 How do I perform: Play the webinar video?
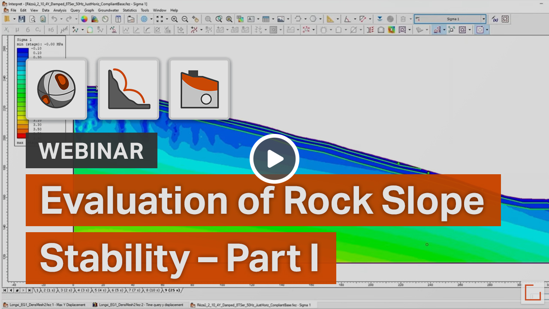274,159
